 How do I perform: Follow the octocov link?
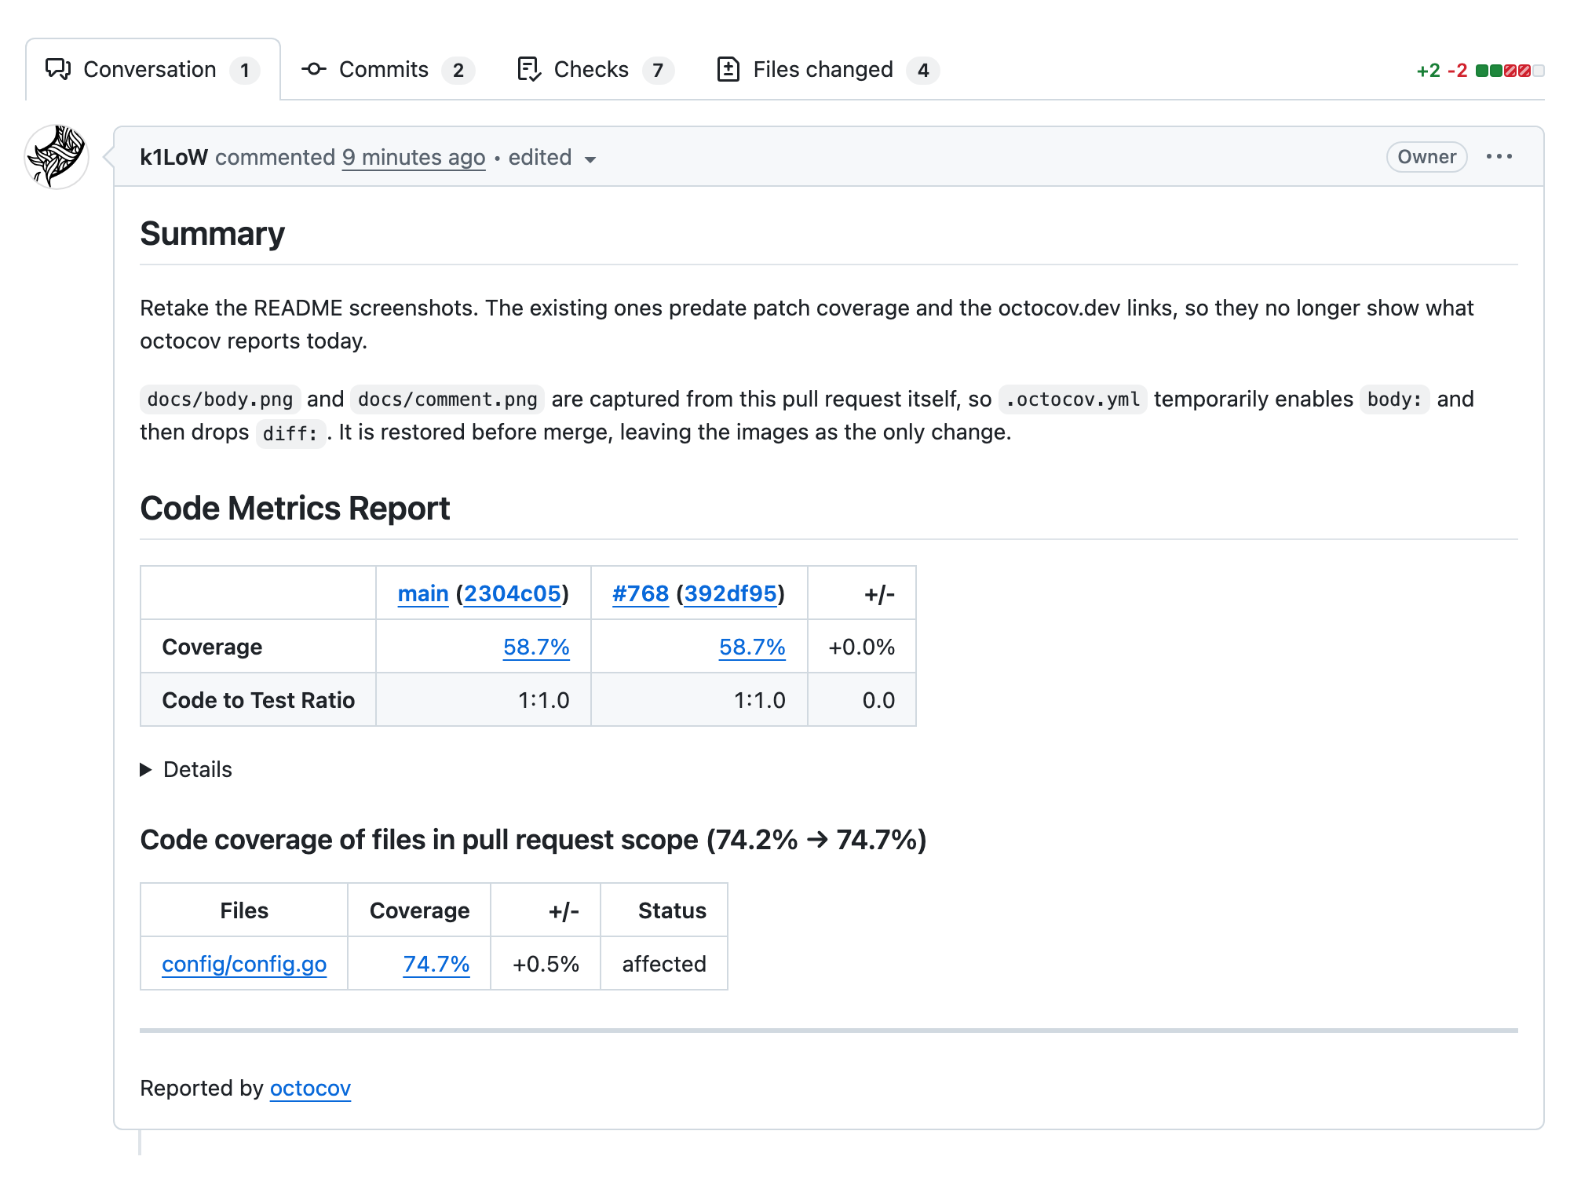(310, 1088)
